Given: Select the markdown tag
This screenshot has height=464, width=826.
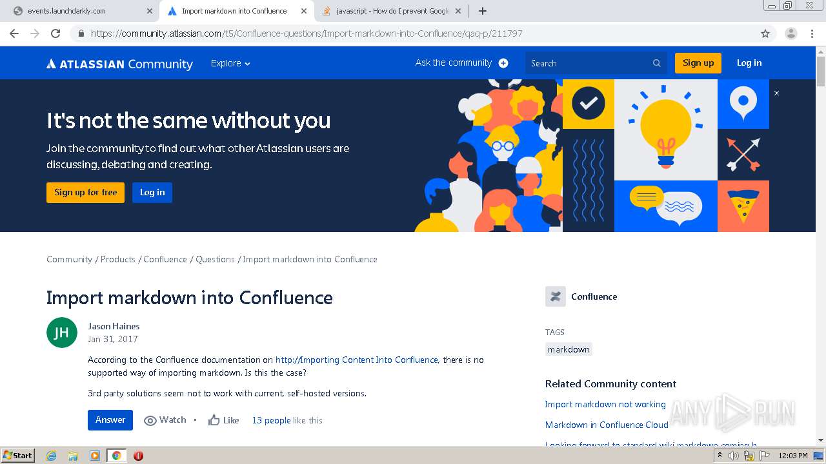Looking at the screenshot, I should click(x=569, y=349).
